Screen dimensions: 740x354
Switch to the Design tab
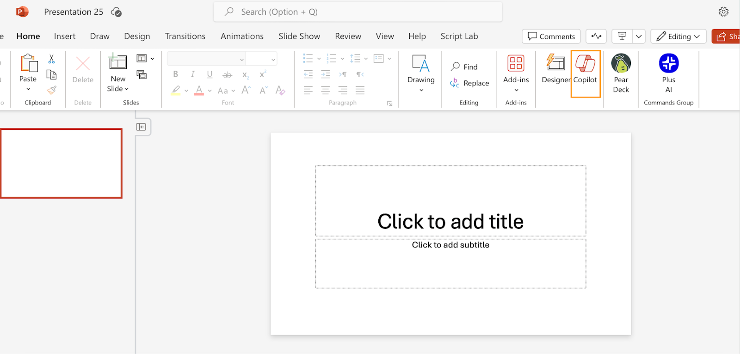[137, 36]
